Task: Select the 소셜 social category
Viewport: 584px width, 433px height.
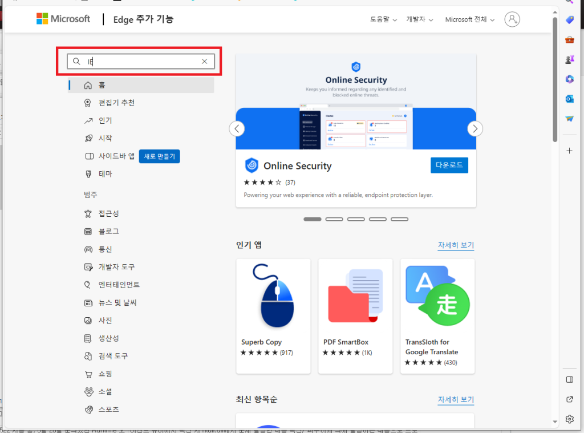Action: (x=105, y=391)
